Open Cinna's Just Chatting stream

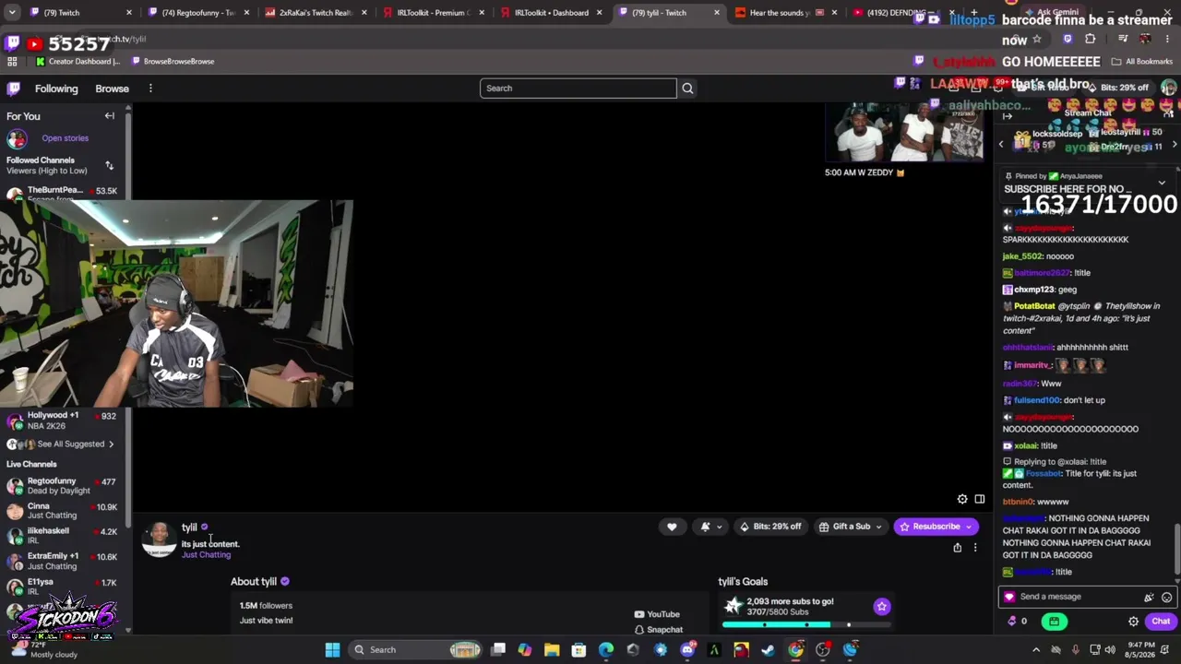(63, 511)
